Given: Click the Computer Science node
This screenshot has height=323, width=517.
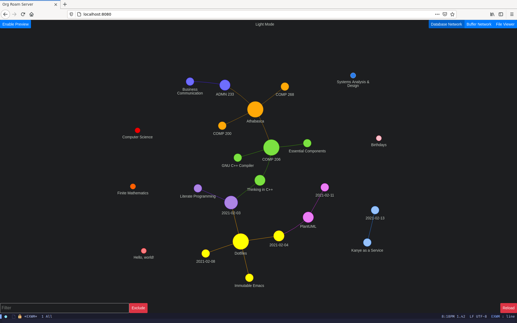Looking at the screenshot, I should (x=137, y=130).
